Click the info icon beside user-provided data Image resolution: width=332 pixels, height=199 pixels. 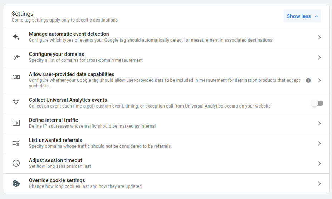[308, 80]
